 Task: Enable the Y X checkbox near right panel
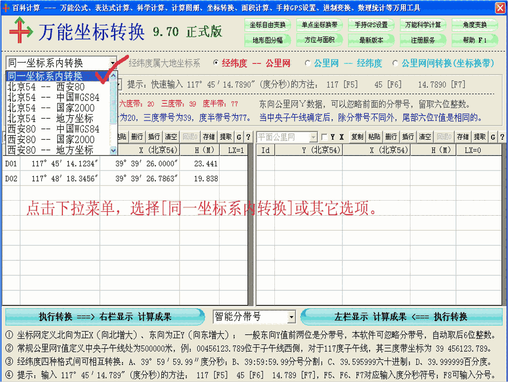[324, 136]
